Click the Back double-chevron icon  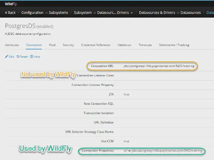[x=6, y=12]
